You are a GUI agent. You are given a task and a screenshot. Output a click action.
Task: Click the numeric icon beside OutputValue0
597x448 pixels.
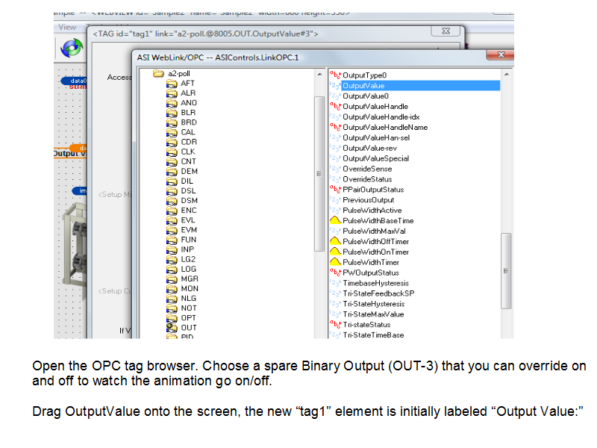[x=335, y=96]
